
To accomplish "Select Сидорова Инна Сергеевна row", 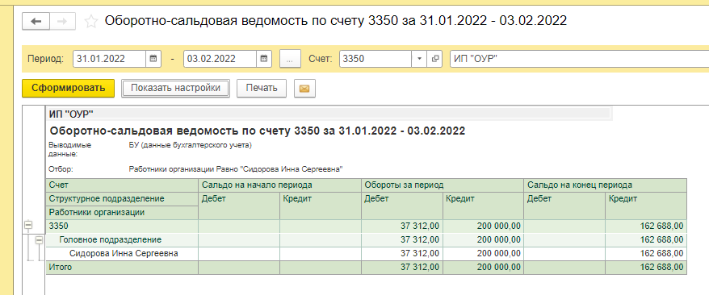I will (122, 254).
